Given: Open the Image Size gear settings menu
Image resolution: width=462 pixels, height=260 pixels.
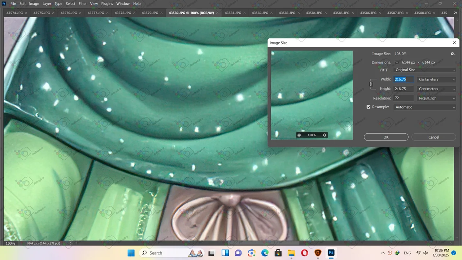Looking at the screenshot, I should click(x=452, y=54).
